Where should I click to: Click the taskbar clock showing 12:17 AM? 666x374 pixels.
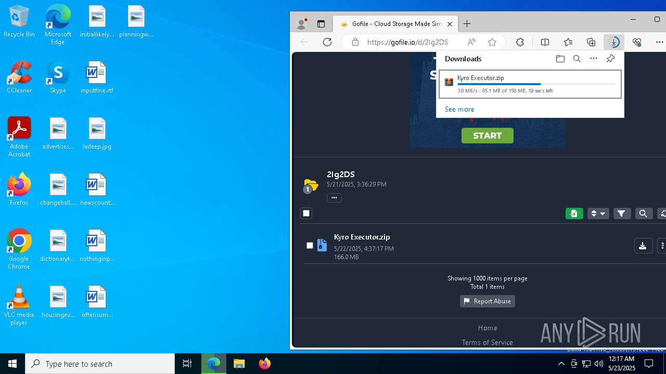click(x=621, y=364)
